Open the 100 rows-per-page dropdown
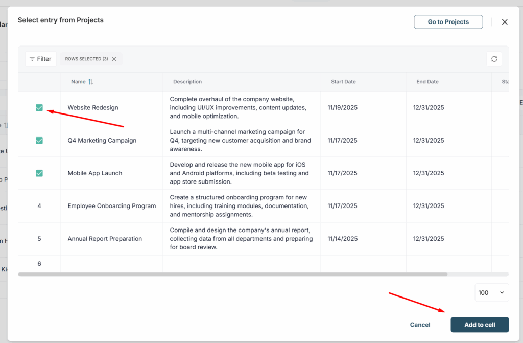The width and height of the screenshot is (523, 343). click(x=491, y=292)
